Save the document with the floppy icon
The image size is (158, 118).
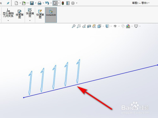(x=32, y=3)
